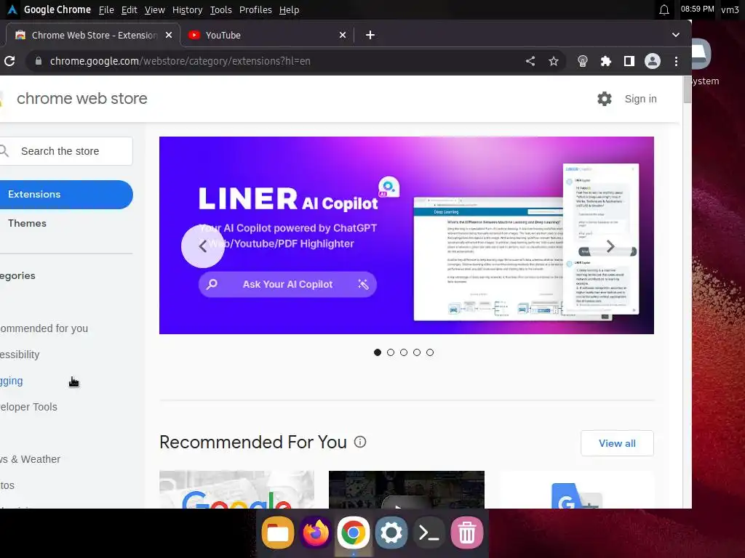Click View all for recommendations

pos(617,443)
